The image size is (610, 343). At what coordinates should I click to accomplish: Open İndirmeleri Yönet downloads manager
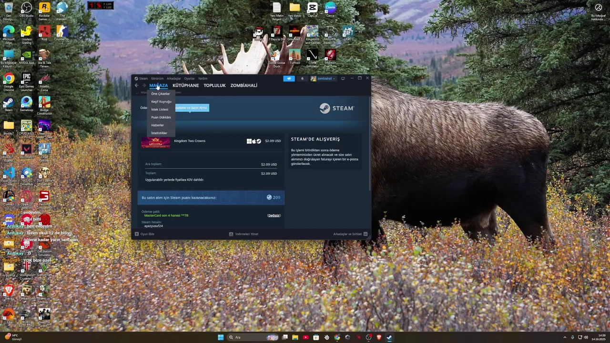(244, 234)
